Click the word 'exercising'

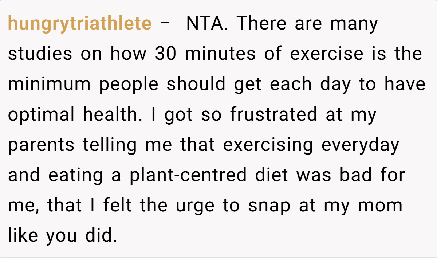268,145
